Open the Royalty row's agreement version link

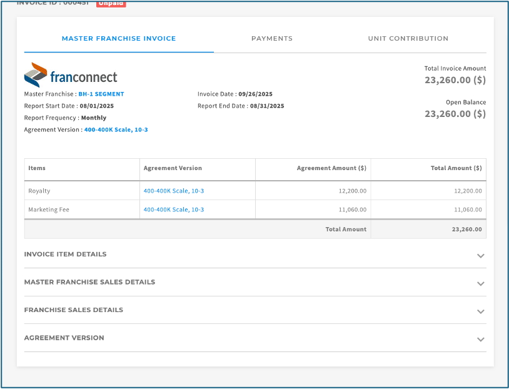[x=174, y=191]
